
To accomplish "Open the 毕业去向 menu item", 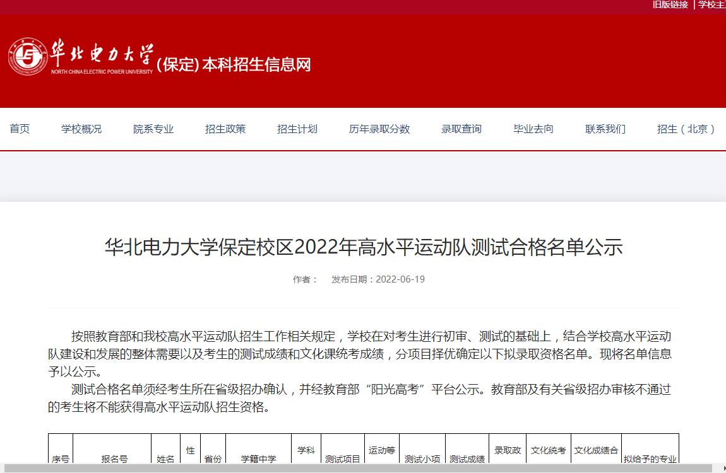I will pyautogui.click(x=533, y=129).
